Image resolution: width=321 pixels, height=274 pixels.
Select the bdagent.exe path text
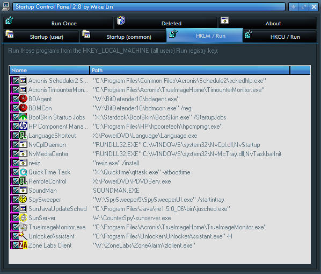pos(136,99)
